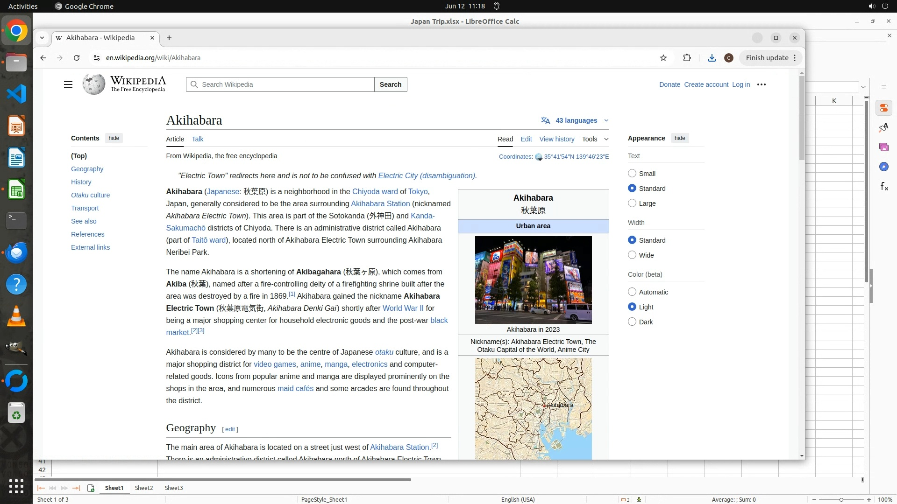Image resolution: width=897 pixels, height=504 pixels.
Task: Choose Large text size
Action: click(632, 203)
